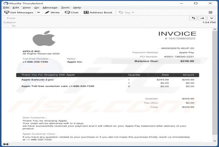219x147 pixels.
Task: Click 'APPLE INC.' company name
Action: point(32,51)
